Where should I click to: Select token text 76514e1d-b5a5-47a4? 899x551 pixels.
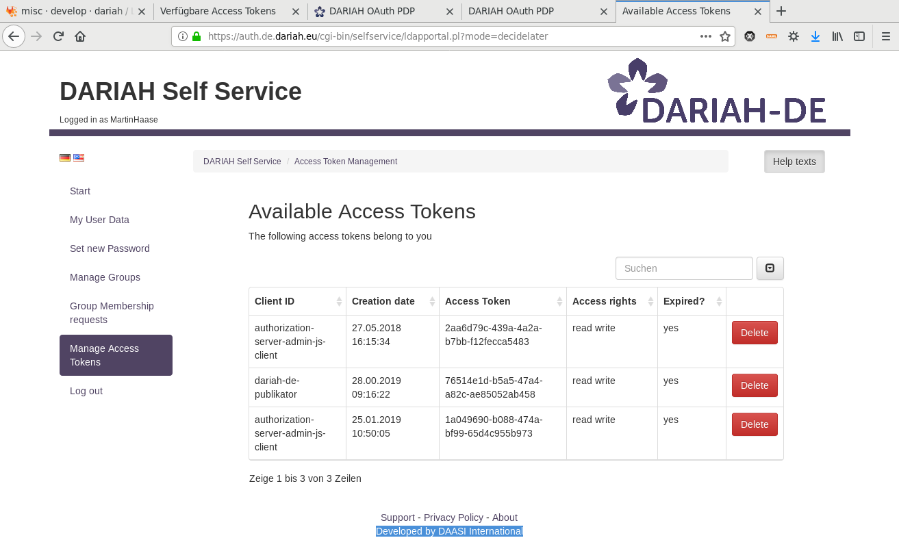494,387
